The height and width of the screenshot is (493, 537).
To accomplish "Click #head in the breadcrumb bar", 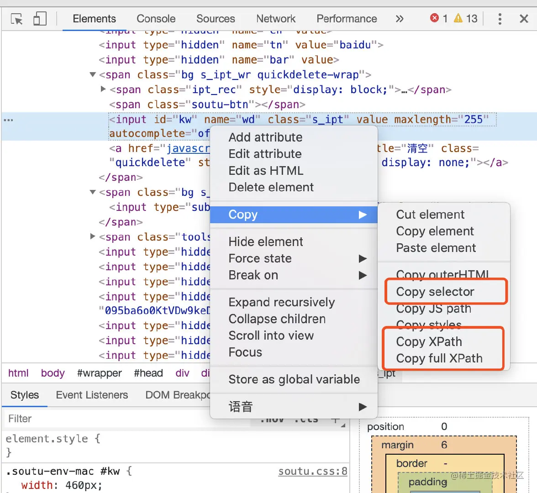I will pos(148,373).
